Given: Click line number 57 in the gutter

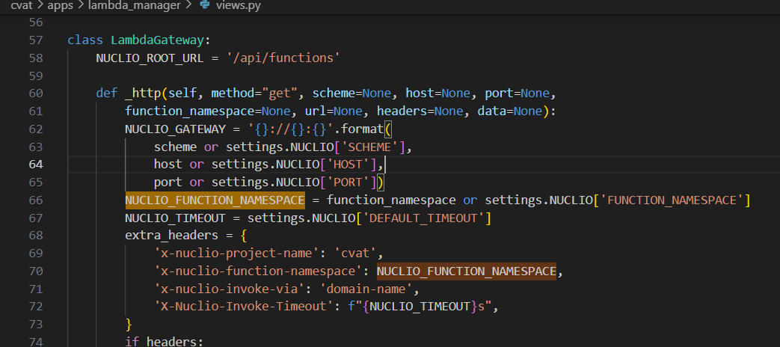Looking at the screenshot, I should (x=36, y=40).
